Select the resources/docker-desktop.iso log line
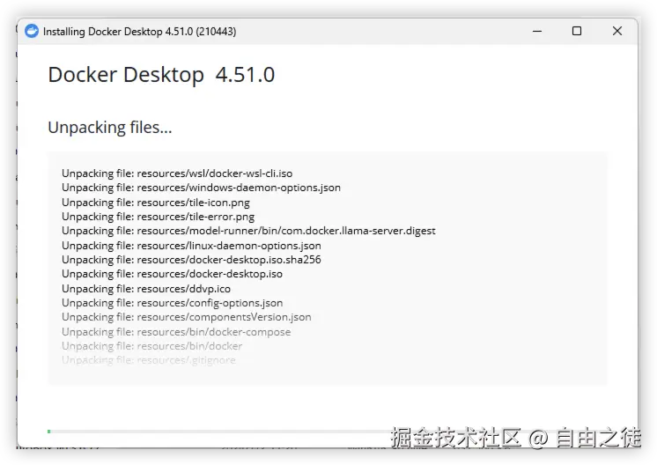Screen dimensions: 657x465 point(172,274)
